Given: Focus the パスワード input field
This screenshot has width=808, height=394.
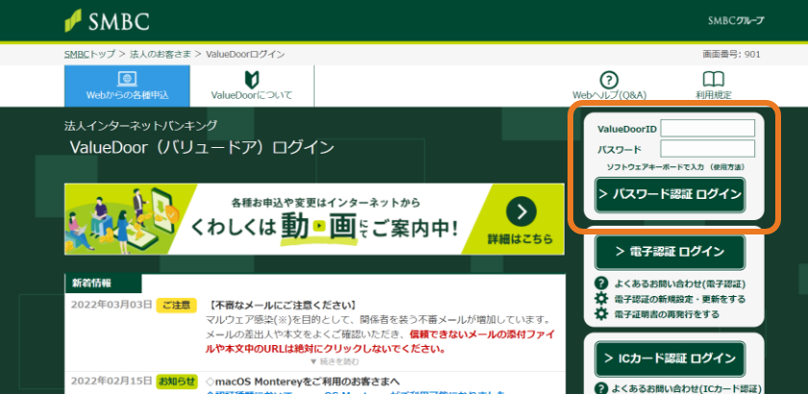Looking at the screenshot, I should click(x=706, y=149).
